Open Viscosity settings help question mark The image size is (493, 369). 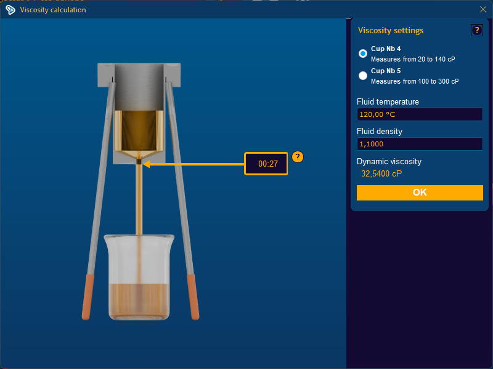[x=476, y=30]
